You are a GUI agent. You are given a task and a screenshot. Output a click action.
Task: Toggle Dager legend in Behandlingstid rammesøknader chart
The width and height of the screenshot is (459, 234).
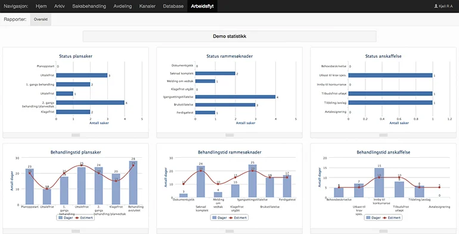pos(219,217)
